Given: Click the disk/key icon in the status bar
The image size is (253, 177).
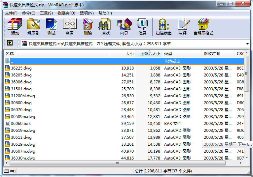Looking at the screenshot, I should tap(10, 171).
